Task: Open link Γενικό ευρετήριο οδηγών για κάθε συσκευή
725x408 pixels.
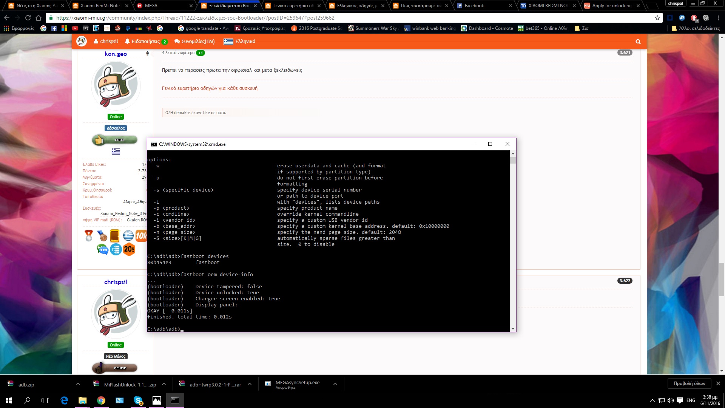Action: [x=210, y=88]
